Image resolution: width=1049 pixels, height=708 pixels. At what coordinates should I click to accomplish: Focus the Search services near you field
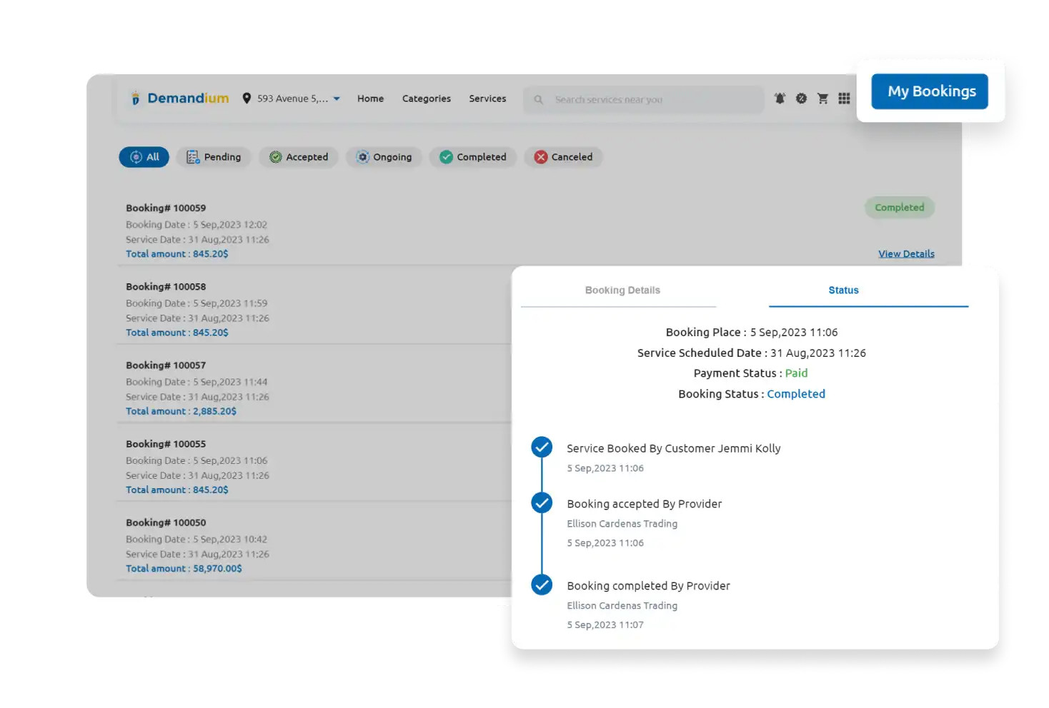coord(643,100)
